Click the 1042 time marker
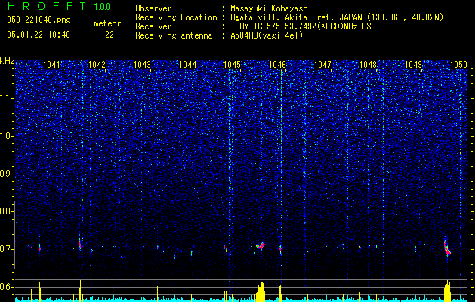Viewport: 475px width, 302px height. click(x=97, y=64)
